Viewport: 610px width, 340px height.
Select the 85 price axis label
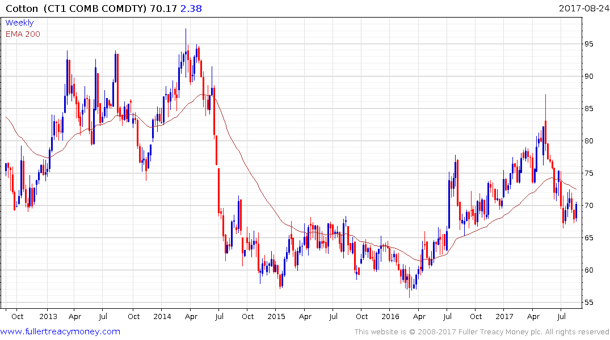point(588,108)
